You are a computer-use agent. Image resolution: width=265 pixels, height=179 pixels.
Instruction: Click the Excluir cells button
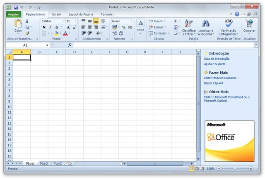click(157, 27)
